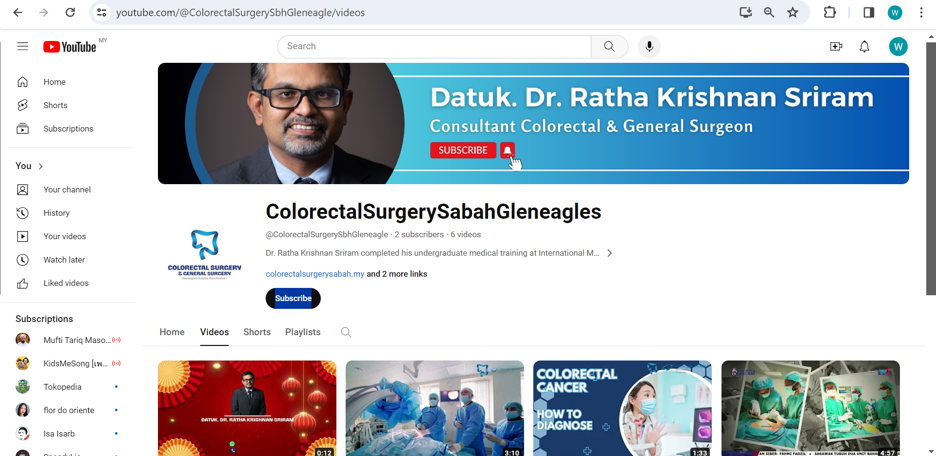Activate voice search microphone

click(649, 46)
